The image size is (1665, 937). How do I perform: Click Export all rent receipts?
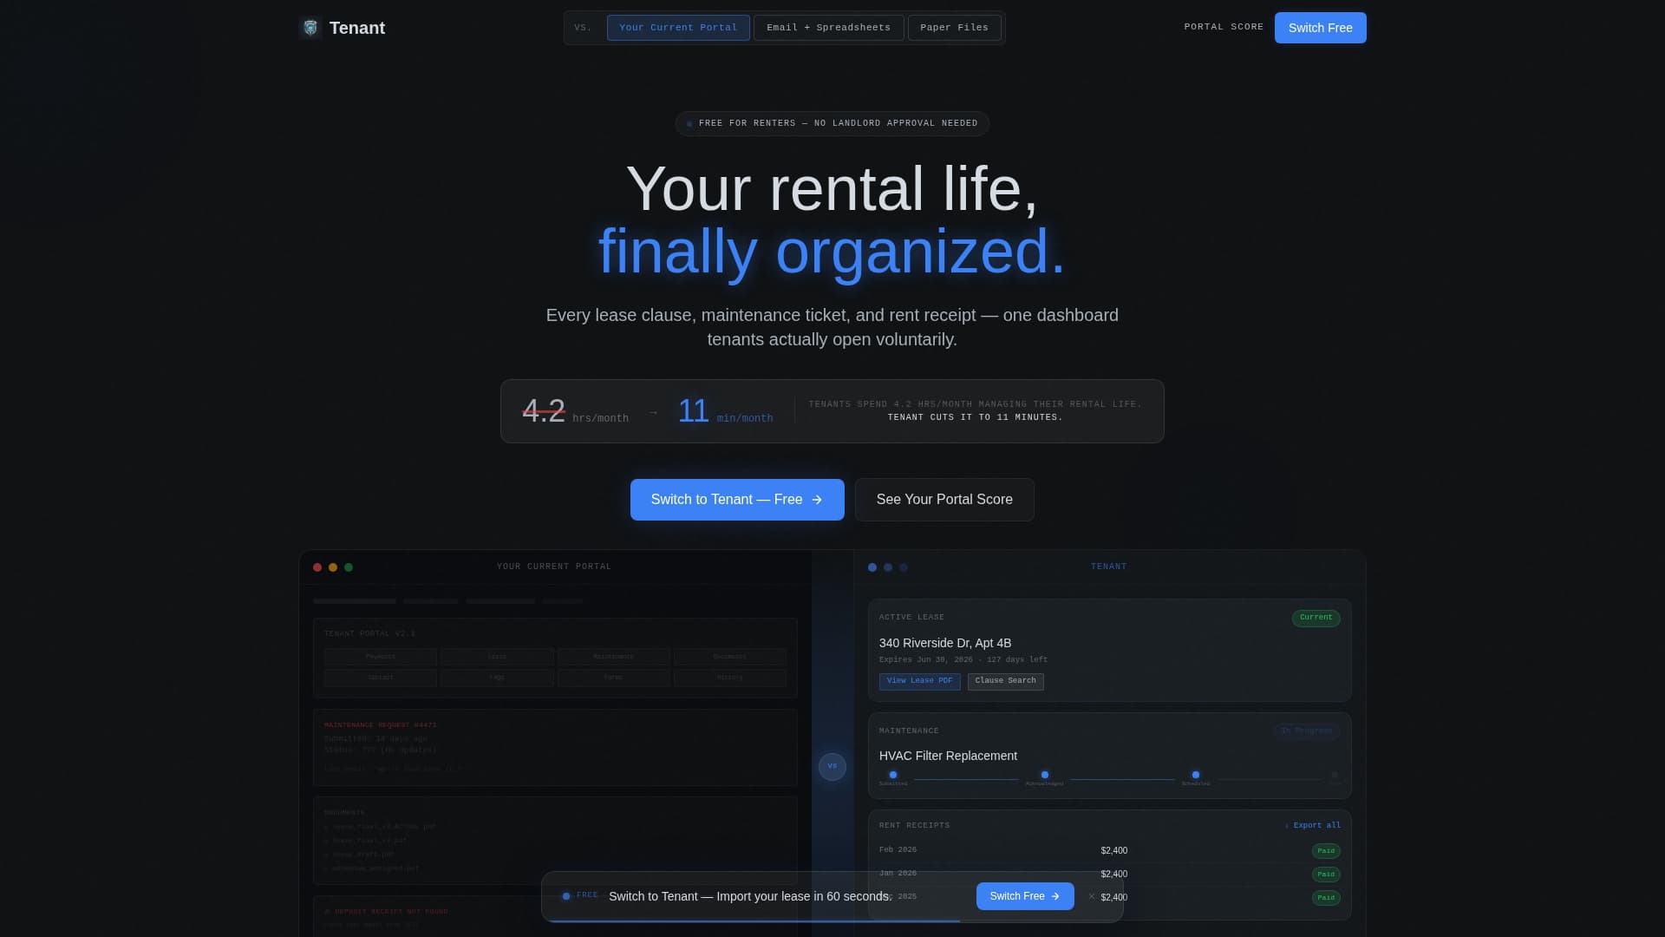pyautogui.click(x=1313, y=826)
